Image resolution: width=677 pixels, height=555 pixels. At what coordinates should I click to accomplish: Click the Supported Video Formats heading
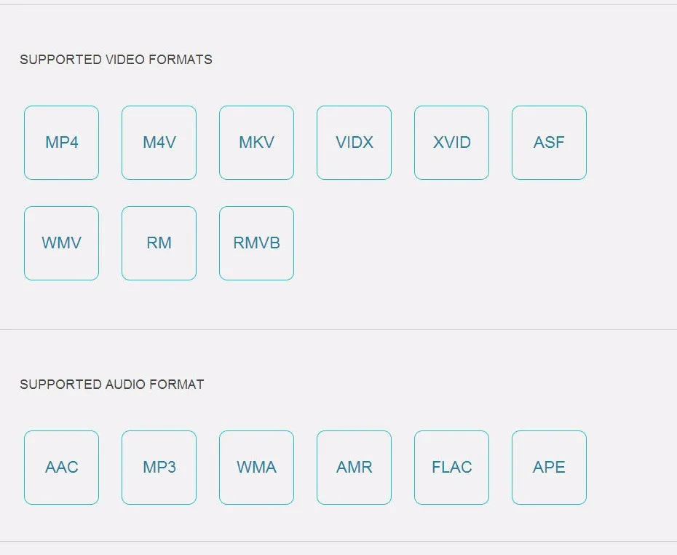tap(116, 60)
